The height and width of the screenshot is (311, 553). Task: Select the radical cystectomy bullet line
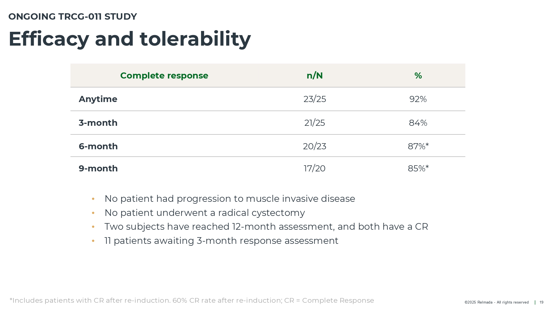(205, 213)
